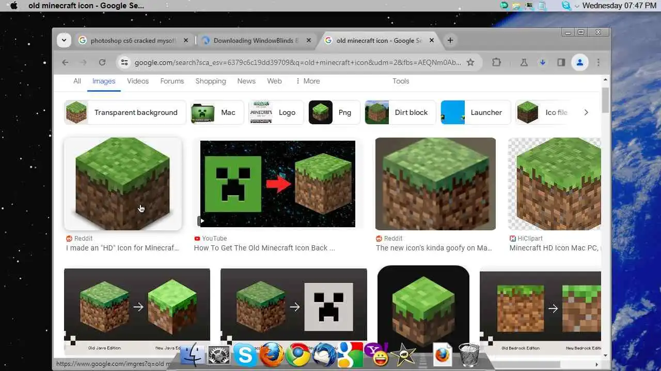Click the Skype menu bar icon

(566, 6)
